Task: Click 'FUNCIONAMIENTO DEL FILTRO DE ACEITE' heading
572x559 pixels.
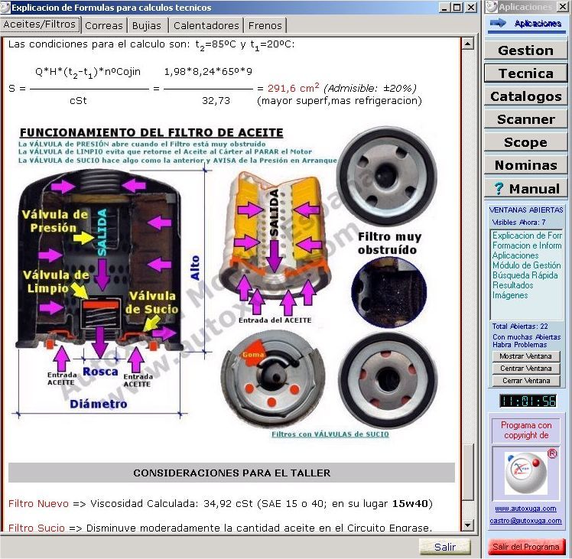Action: tap(151, 132)
